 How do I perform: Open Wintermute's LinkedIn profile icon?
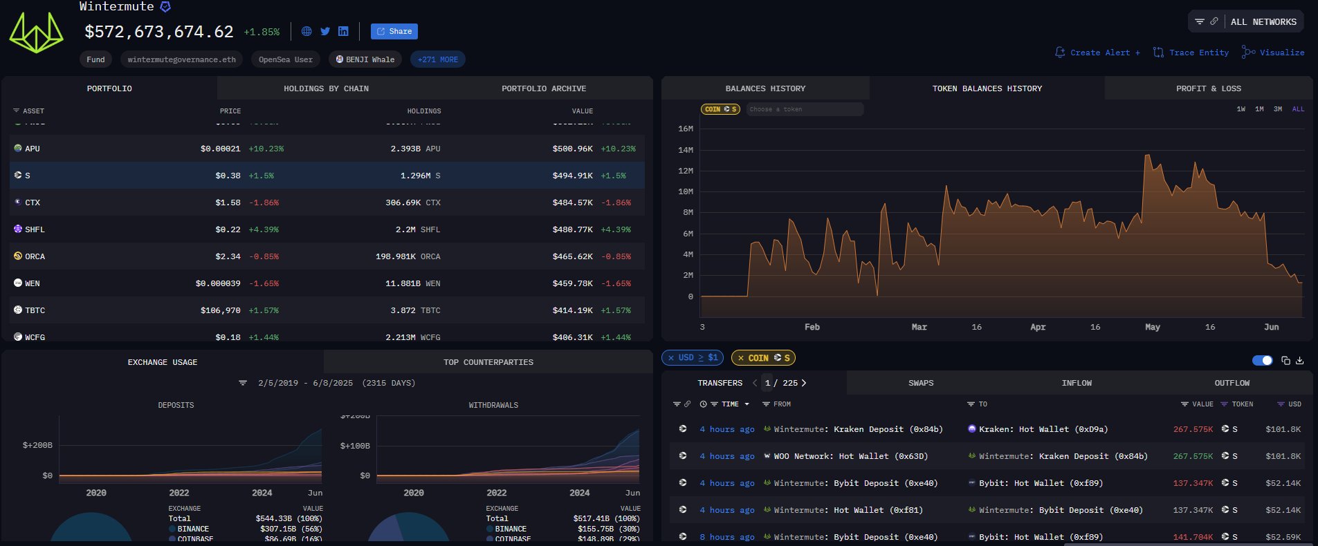click(343, 31)
